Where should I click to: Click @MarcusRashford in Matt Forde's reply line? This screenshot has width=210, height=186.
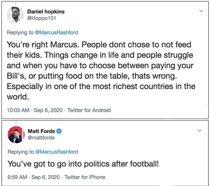[57, 152]
